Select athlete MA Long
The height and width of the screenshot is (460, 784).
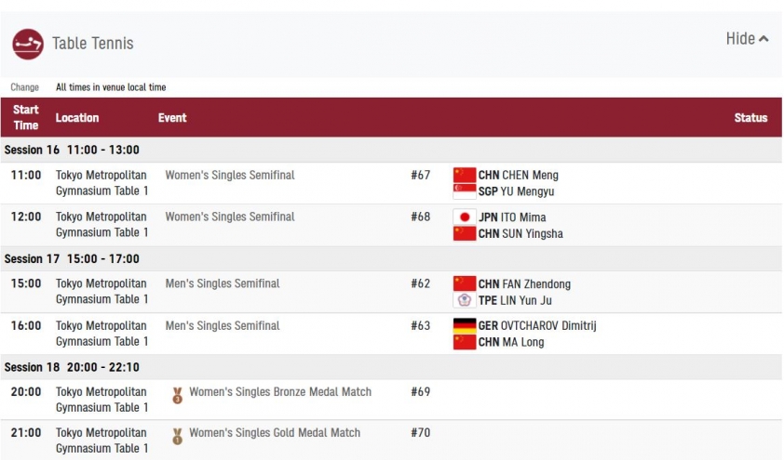click(523, 342)
